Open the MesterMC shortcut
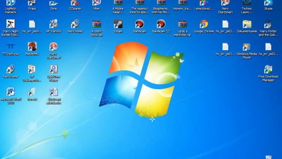The image size is (282, 159). point(32,49)
